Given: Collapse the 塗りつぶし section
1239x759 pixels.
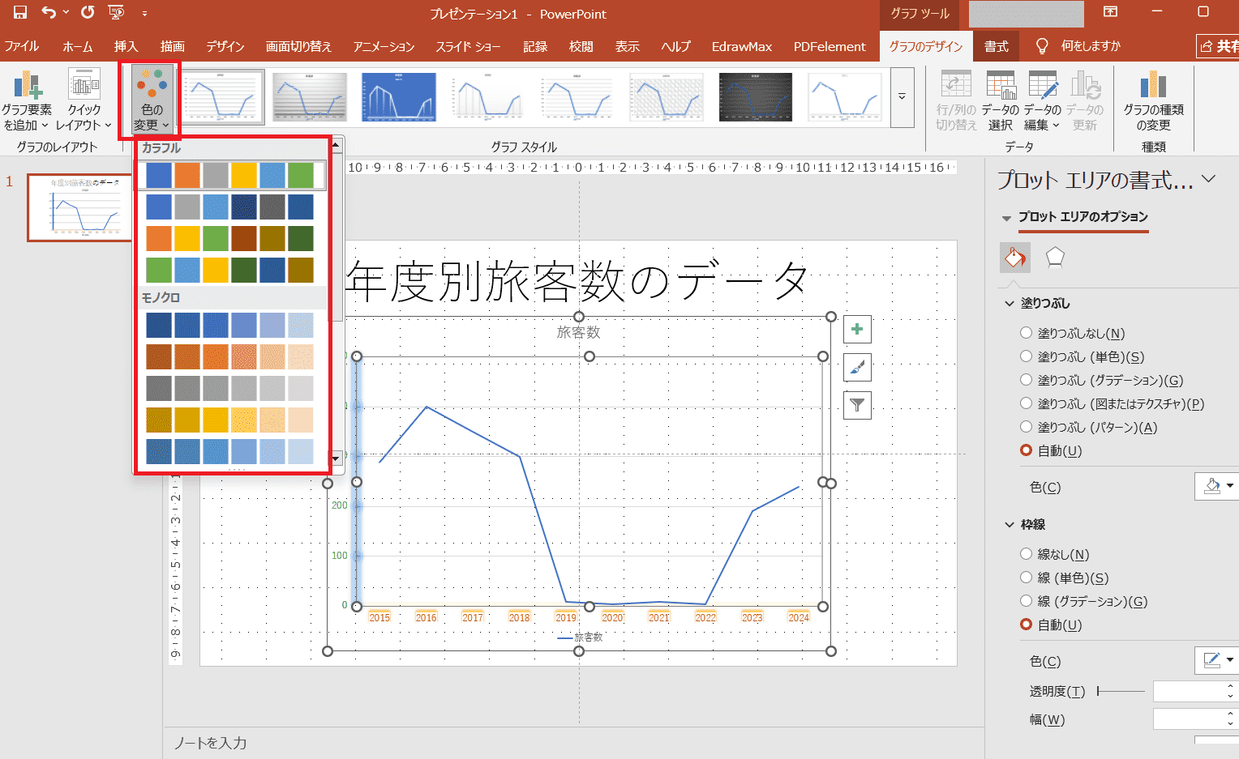Looking at the screenshot, I should click(1010, 304).
